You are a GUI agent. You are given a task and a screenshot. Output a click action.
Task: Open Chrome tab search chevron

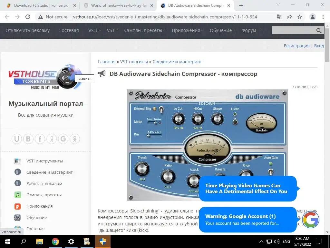point(278,5)
